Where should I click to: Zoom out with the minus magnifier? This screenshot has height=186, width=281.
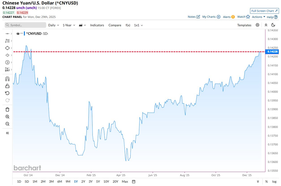coord(7,124)
